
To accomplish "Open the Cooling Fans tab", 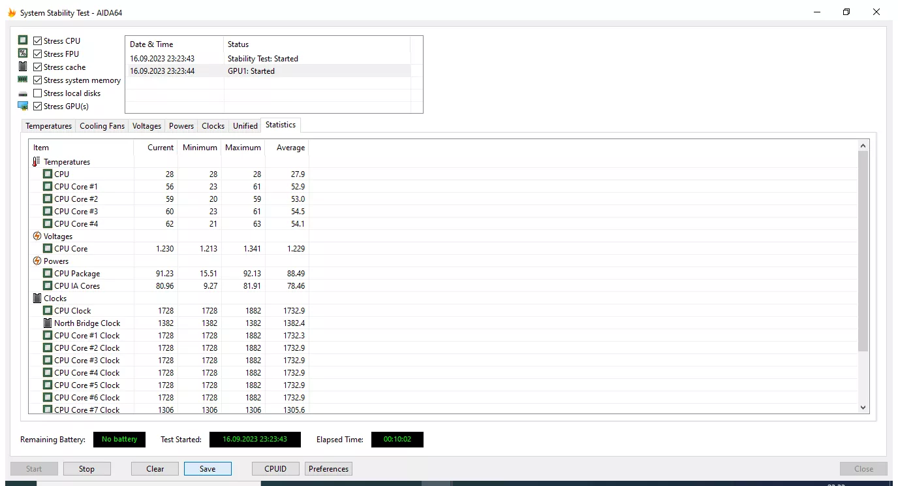I will click(x=102, y=126).
